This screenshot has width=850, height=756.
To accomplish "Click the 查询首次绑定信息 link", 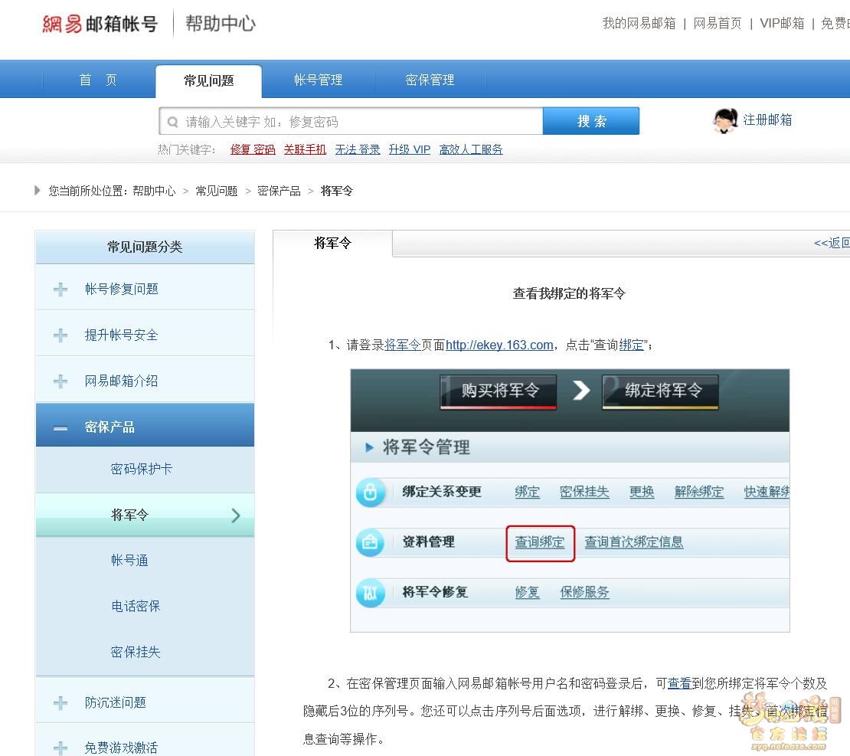I will (634, 542).
